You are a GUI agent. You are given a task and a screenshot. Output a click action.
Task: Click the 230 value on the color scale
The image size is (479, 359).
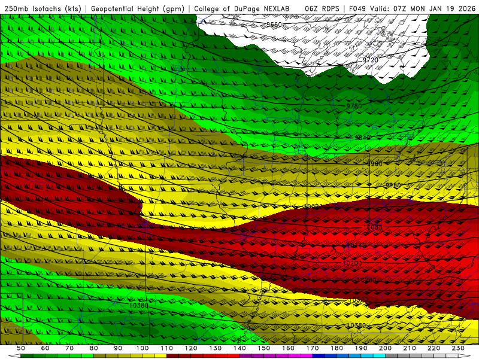458,348
